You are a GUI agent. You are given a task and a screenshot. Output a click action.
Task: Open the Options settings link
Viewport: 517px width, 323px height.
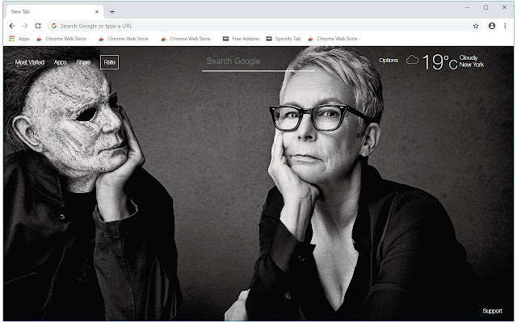[x=389, y=61]
